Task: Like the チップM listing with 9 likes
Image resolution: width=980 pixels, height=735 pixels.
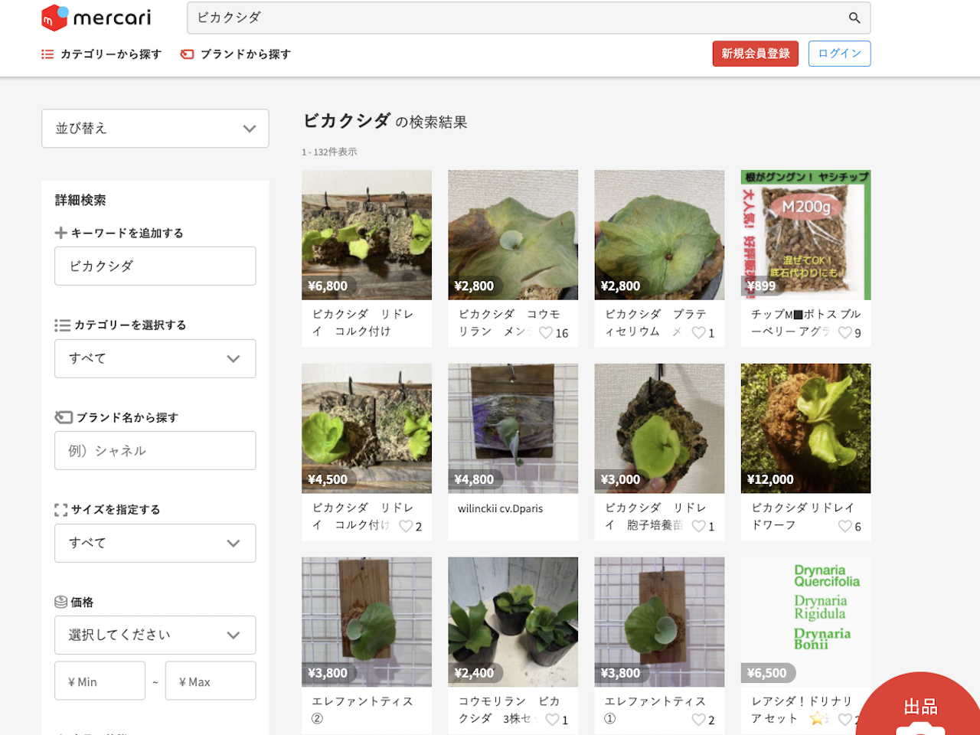Action: coord(844,333)
